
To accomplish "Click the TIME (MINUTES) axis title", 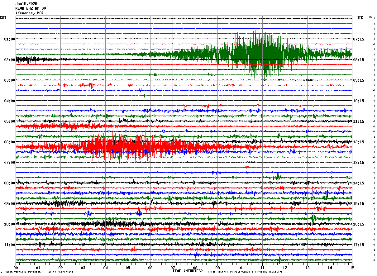I will point(188,271).
